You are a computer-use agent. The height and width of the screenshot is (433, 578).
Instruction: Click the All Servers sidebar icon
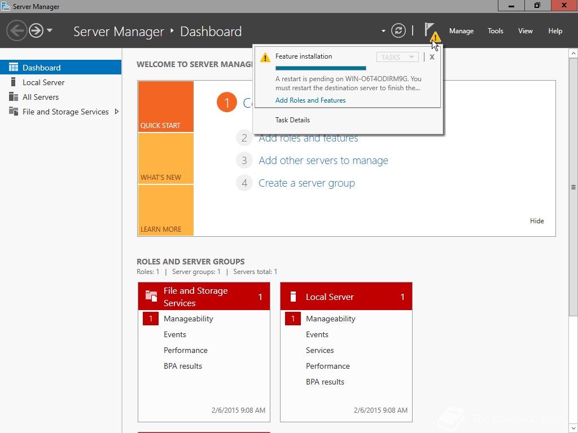[x=14, y=96]
